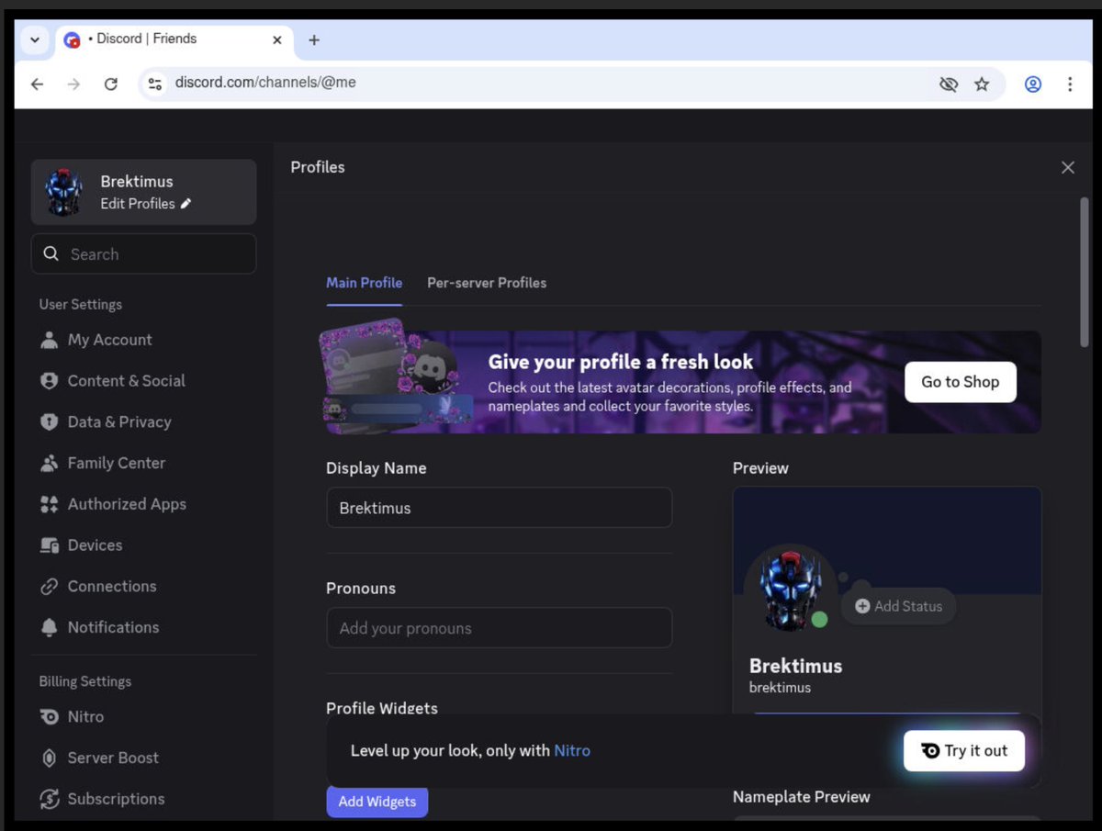Open the Devices settings page
This screenshot has width=1102, height=831.
[x=143, y=545]
